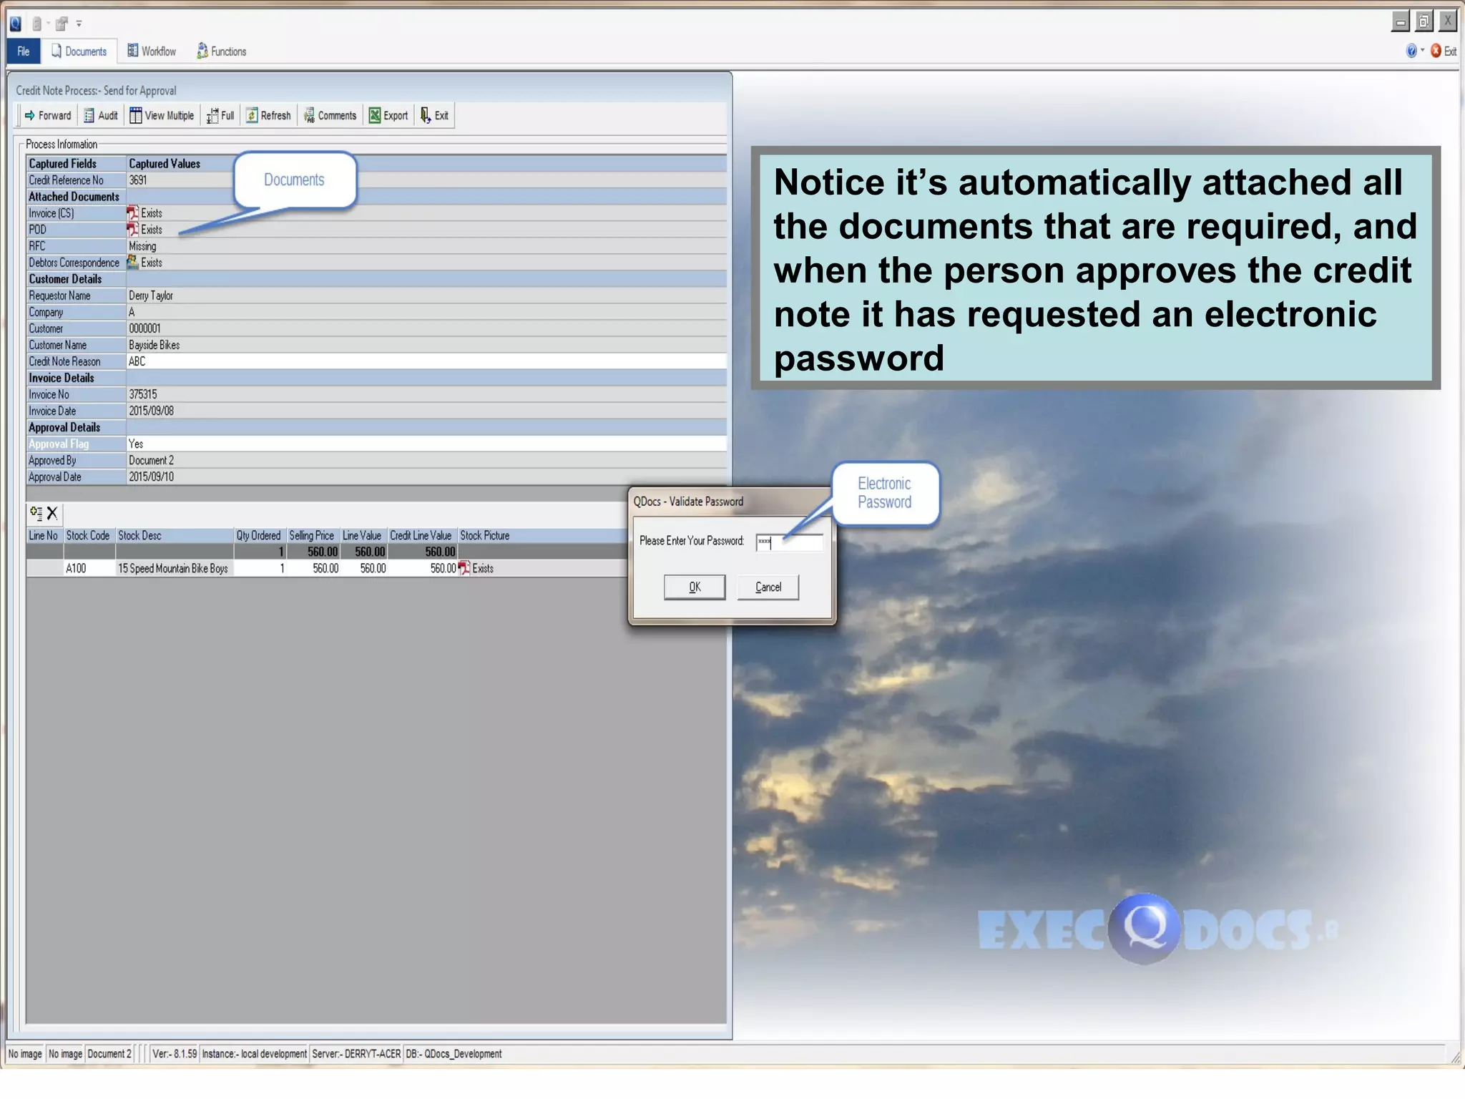Open the Stock Picture PDF icon for A100

464,568
